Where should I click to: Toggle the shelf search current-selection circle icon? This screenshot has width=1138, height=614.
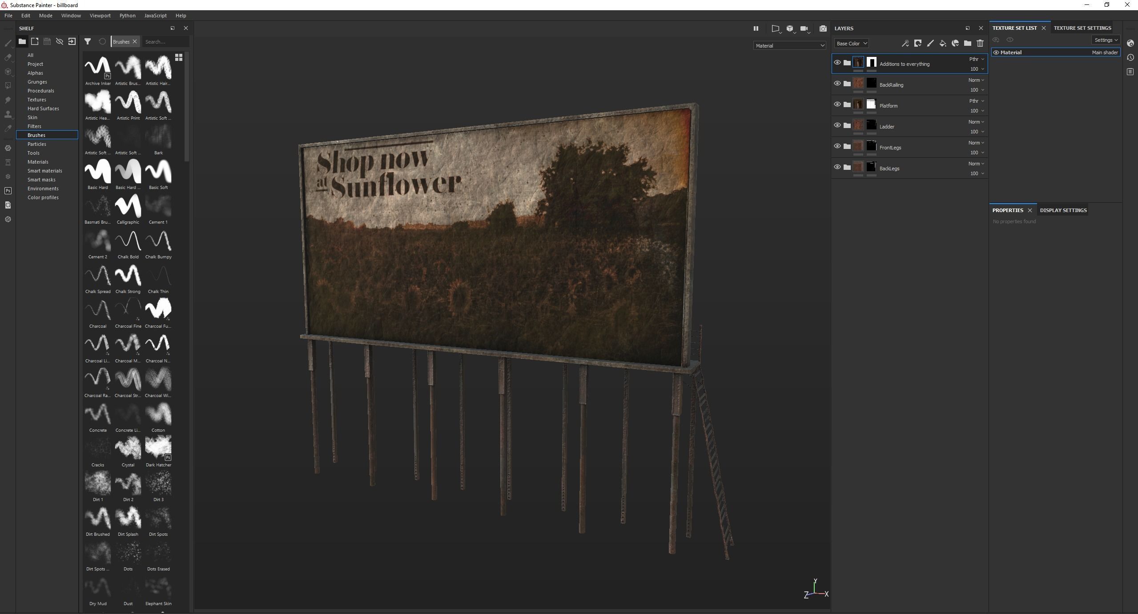102,41
